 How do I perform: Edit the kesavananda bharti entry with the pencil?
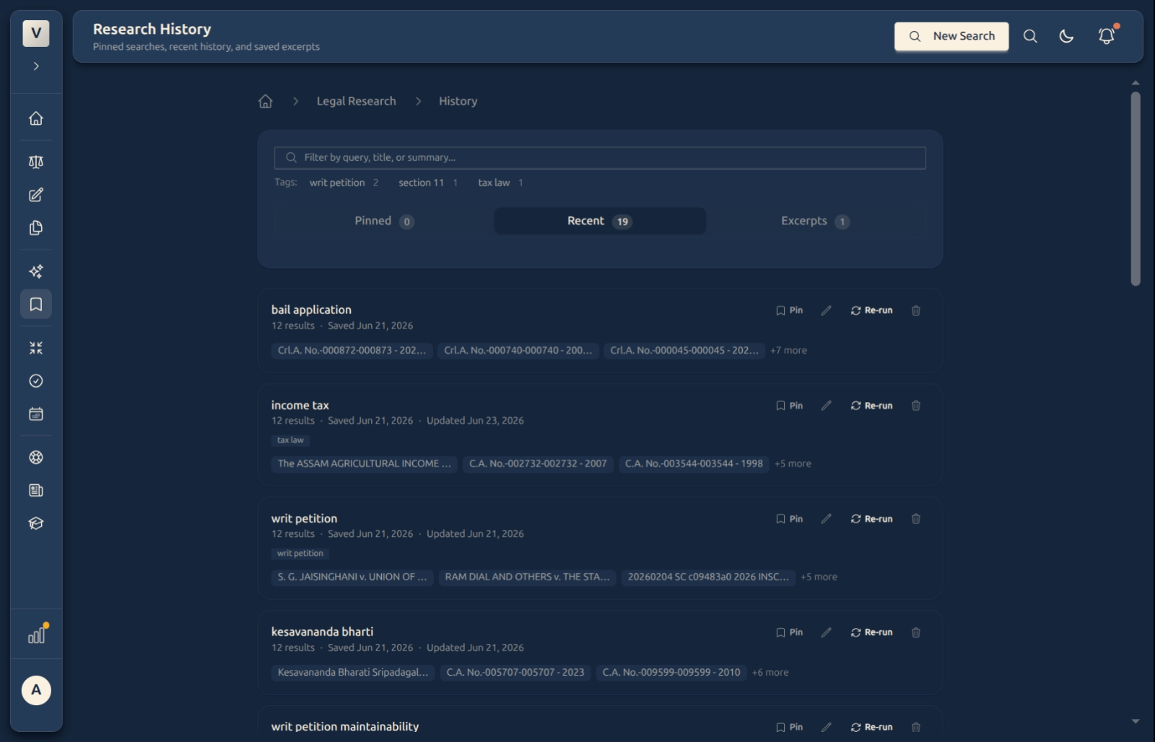point(827,632)
